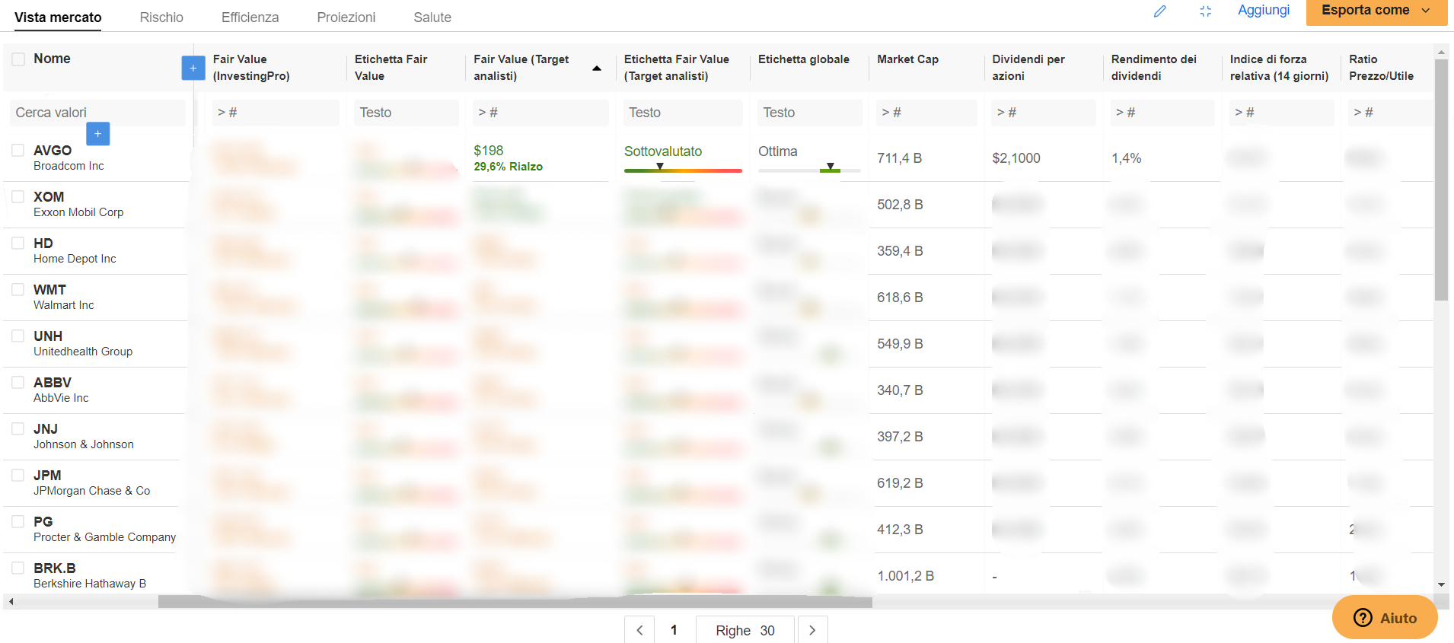This screenshot has width=1454, height=643.
Task: Click the Aiuto help icon button
Action: tap(1385, 617)
